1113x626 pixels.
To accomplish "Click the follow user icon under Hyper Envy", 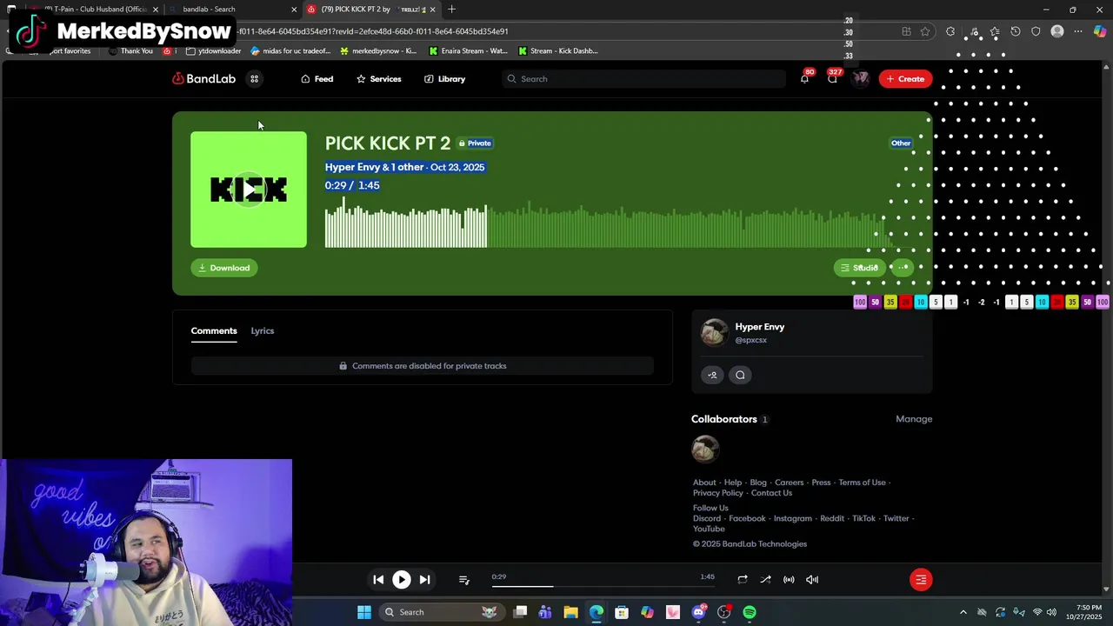I will (x=712, y=375).
